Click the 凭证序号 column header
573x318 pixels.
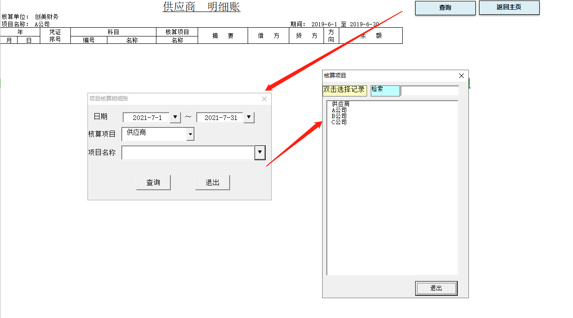click(55, 36)
